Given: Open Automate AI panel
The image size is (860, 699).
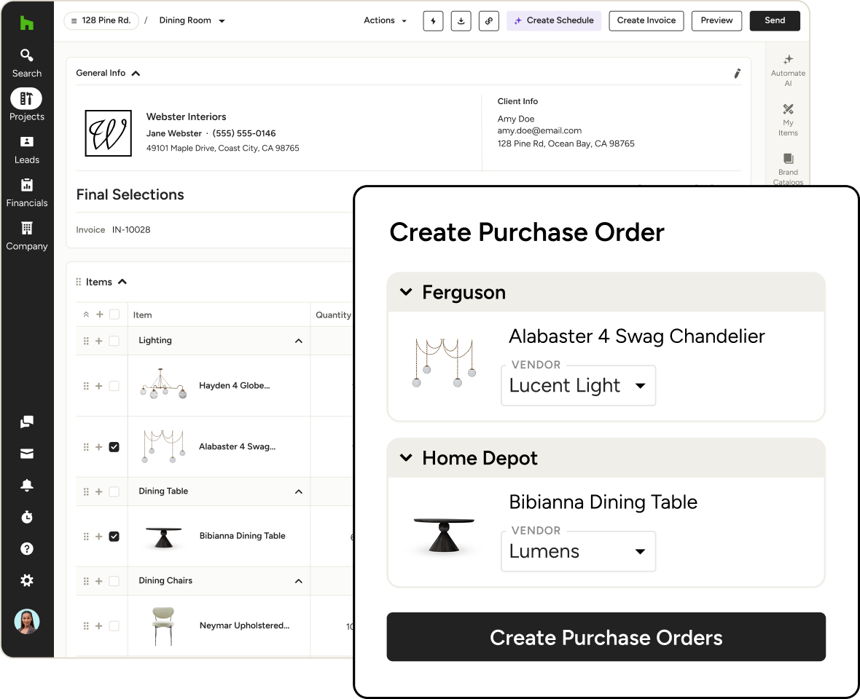Looking at the screenshot, I should 788,71.
